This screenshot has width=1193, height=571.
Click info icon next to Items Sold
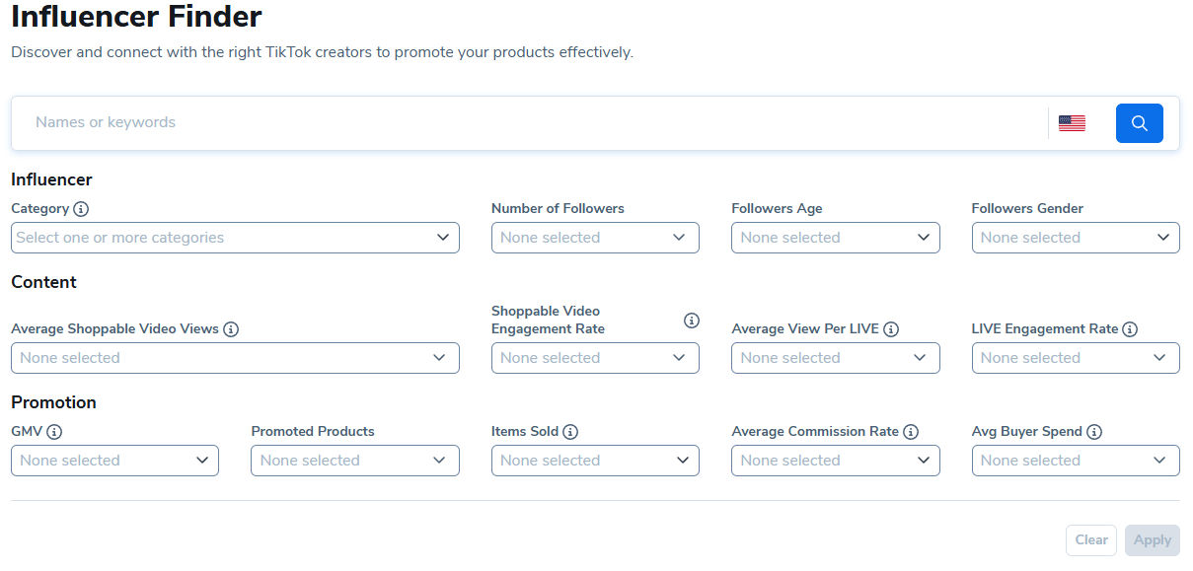(x=570, y=432)
